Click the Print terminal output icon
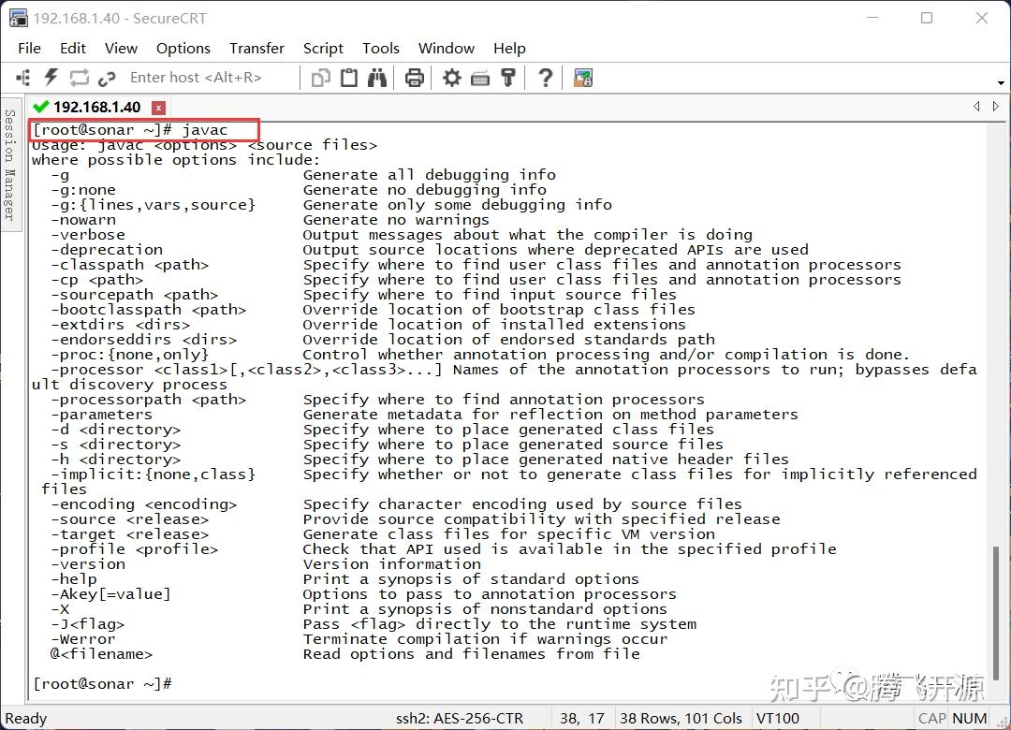The width and height of the screenshot is (1011, 730). (x=414, y=78)
